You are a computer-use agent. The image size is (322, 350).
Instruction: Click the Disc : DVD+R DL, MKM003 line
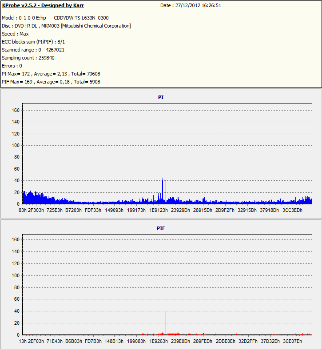66,26
